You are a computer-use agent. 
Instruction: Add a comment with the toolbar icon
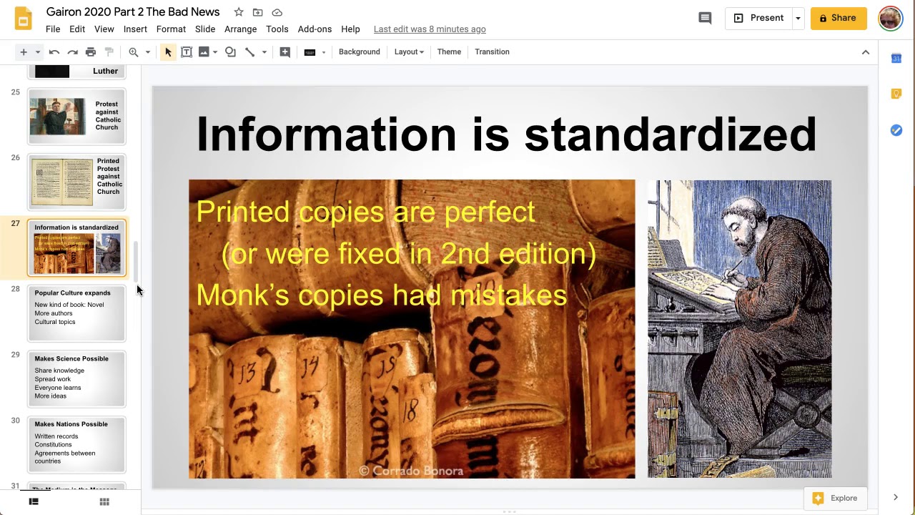coord(285,51)
